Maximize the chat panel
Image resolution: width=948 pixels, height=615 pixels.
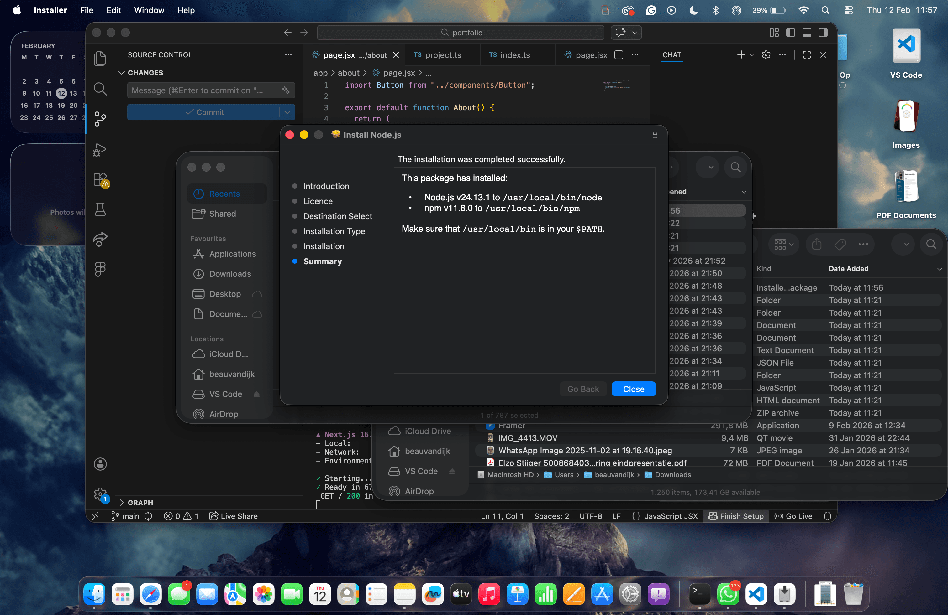pyautogui.click(x=807, y=55)
